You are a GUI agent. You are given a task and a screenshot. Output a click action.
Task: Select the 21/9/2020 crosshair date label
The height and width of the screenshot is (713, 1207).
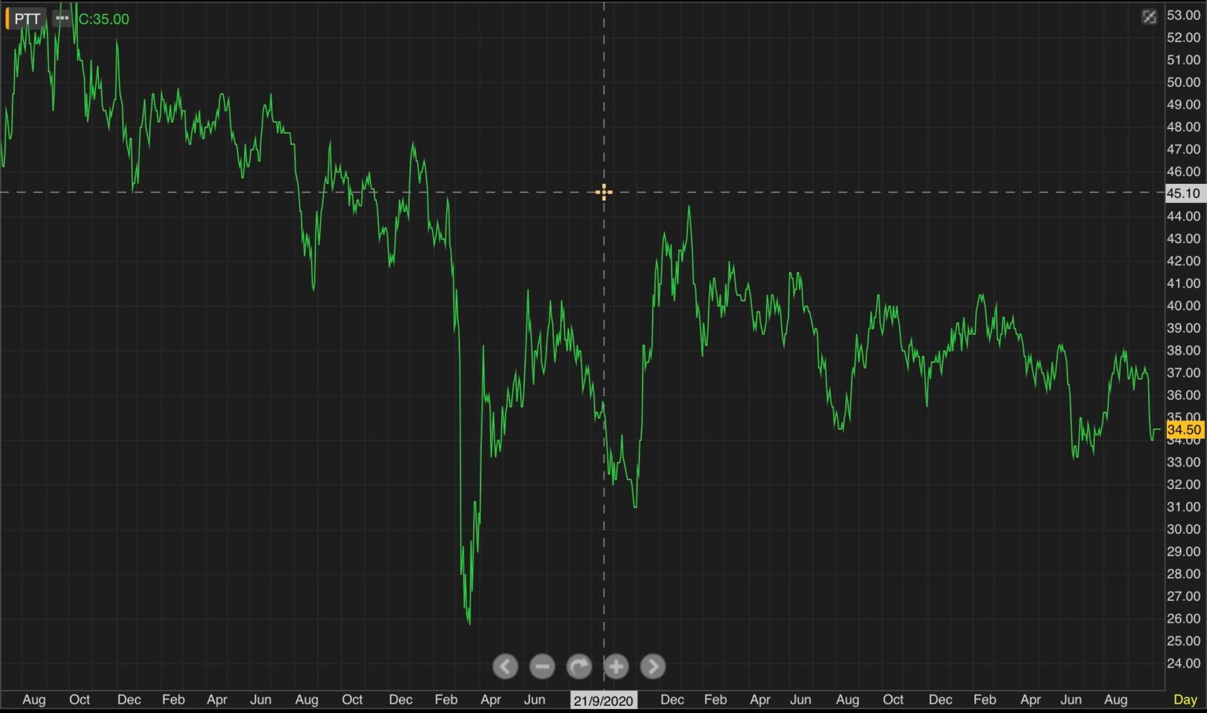coord(603,699)
